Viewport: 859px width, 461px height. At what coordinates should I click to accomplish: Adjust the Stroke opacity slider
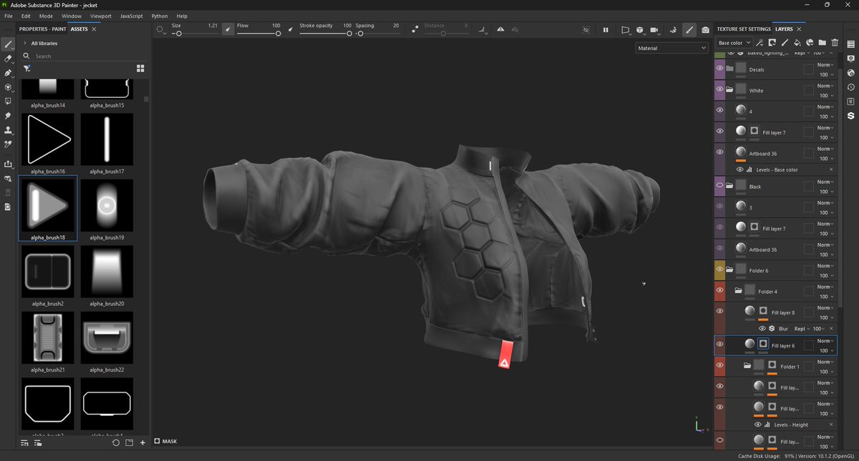click(x=326, y=34)
